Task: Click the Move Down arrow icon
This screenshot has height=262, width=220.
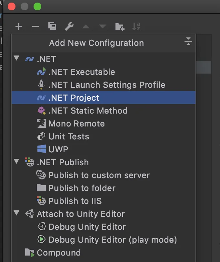Action: coord(102,26)
